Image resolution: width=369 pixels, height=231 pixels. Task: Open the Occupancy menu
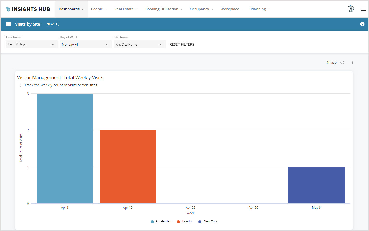201,9
